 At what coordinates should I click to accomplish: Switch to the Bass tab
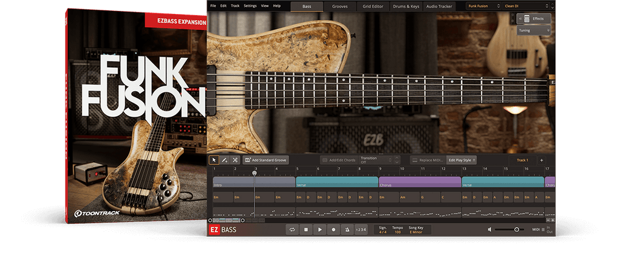tap(307, 6)
